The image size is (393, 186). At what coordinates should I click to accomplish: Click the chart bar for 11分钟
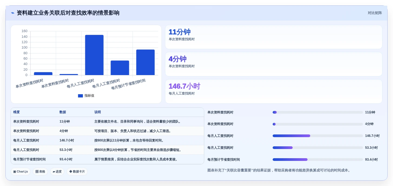(x=43, y=73)
